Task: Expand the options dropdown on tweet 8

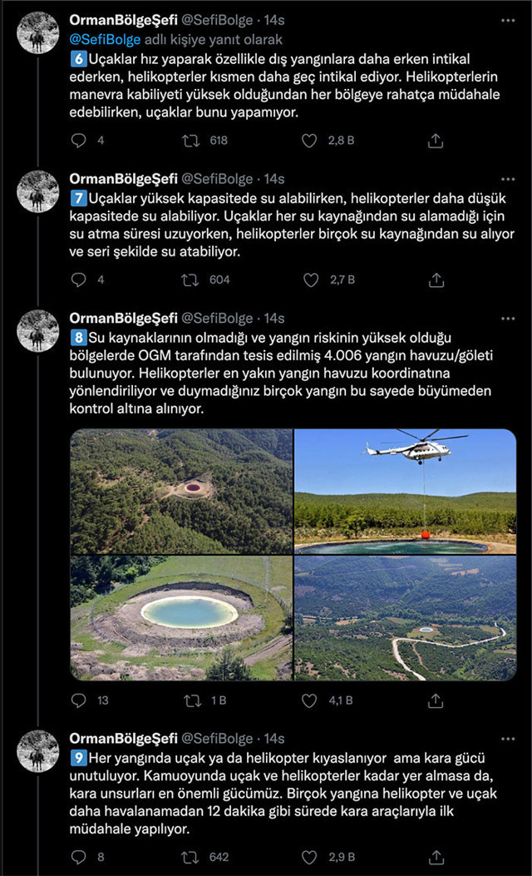Action: point(509,318)
